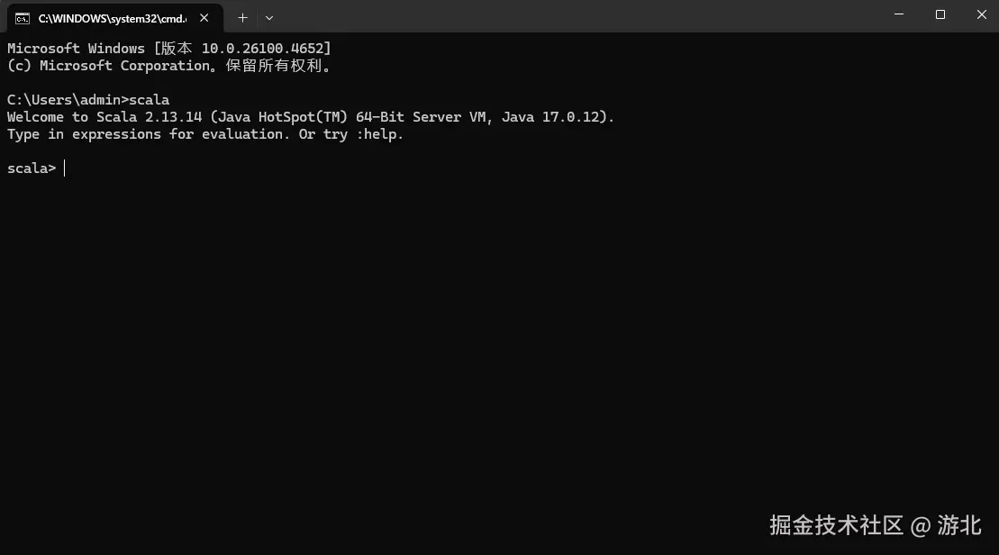Click the 'C:\Users\admin>scala' command line
The image size is (999, 555).
pos(87,100)
